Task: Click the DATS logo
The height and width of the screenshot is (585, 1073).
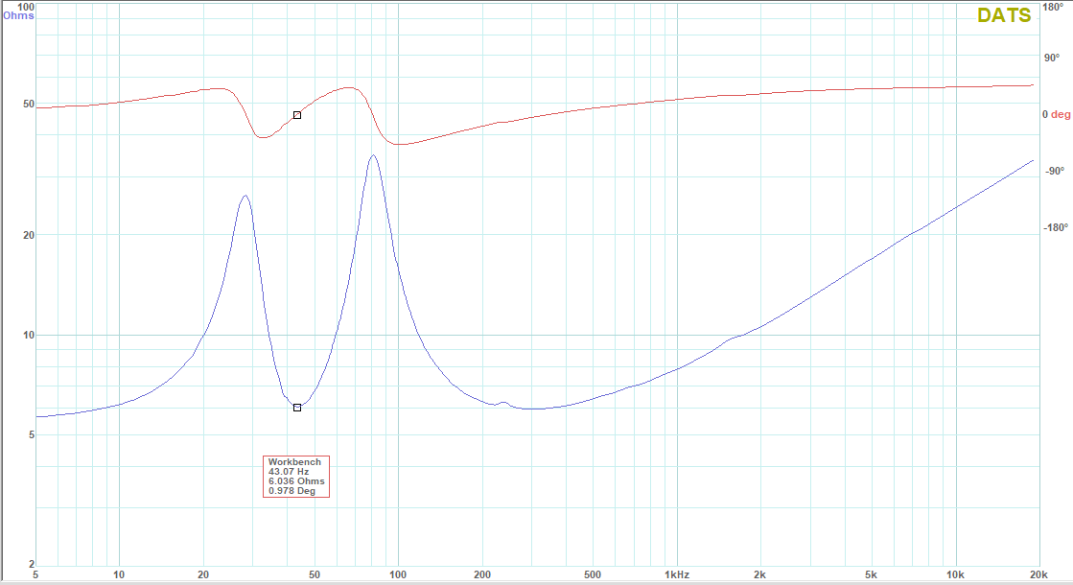Action: [1004, 15]
